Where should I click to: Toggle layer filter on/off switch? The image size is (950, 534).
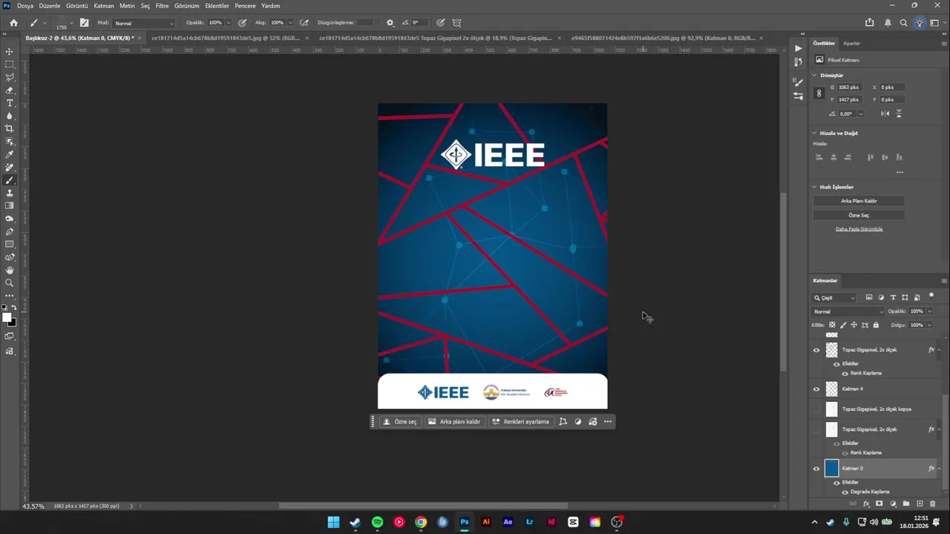click(x=931, y=296)
